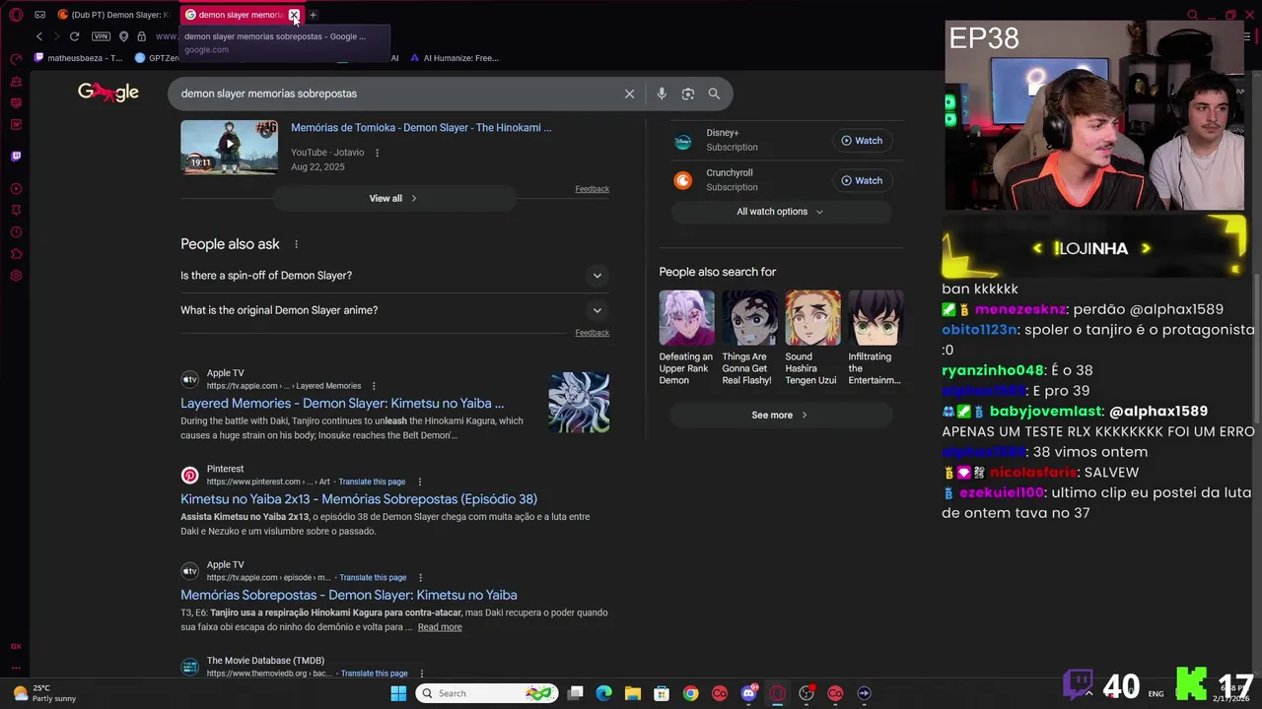Open 'Things Are Gonna Get Real Flashy!' card
The width and height of the screenshot is (1262, 709).
click(x=749, y=339)
